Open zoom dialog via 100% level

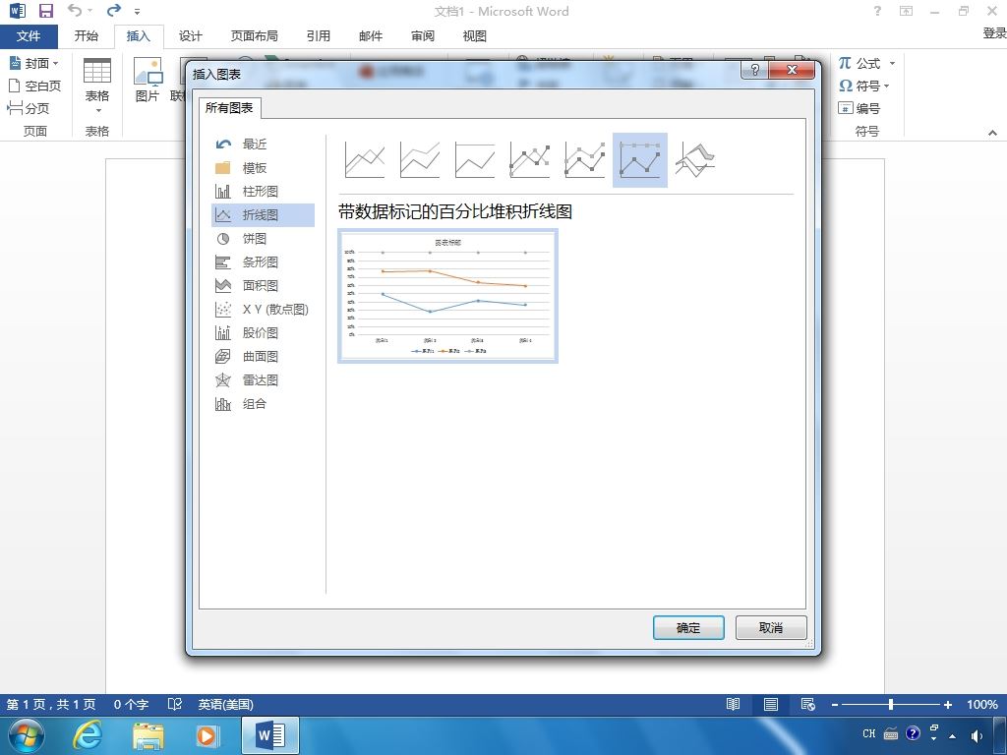(982, 705)
